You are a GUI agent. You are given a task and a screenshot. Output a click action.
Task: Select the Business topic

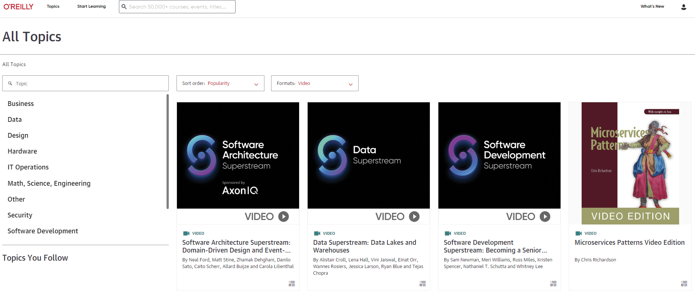click(x=21, y=104)
